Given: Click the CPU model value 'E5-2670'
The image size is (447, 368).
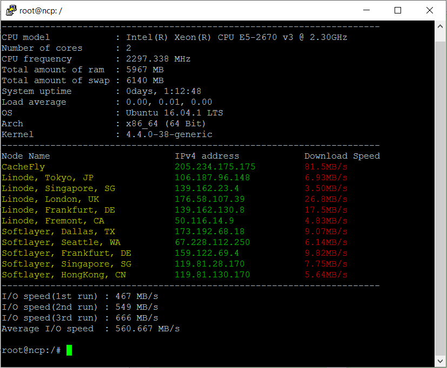Looking at the screenshot, I should [x=258, y=37].
